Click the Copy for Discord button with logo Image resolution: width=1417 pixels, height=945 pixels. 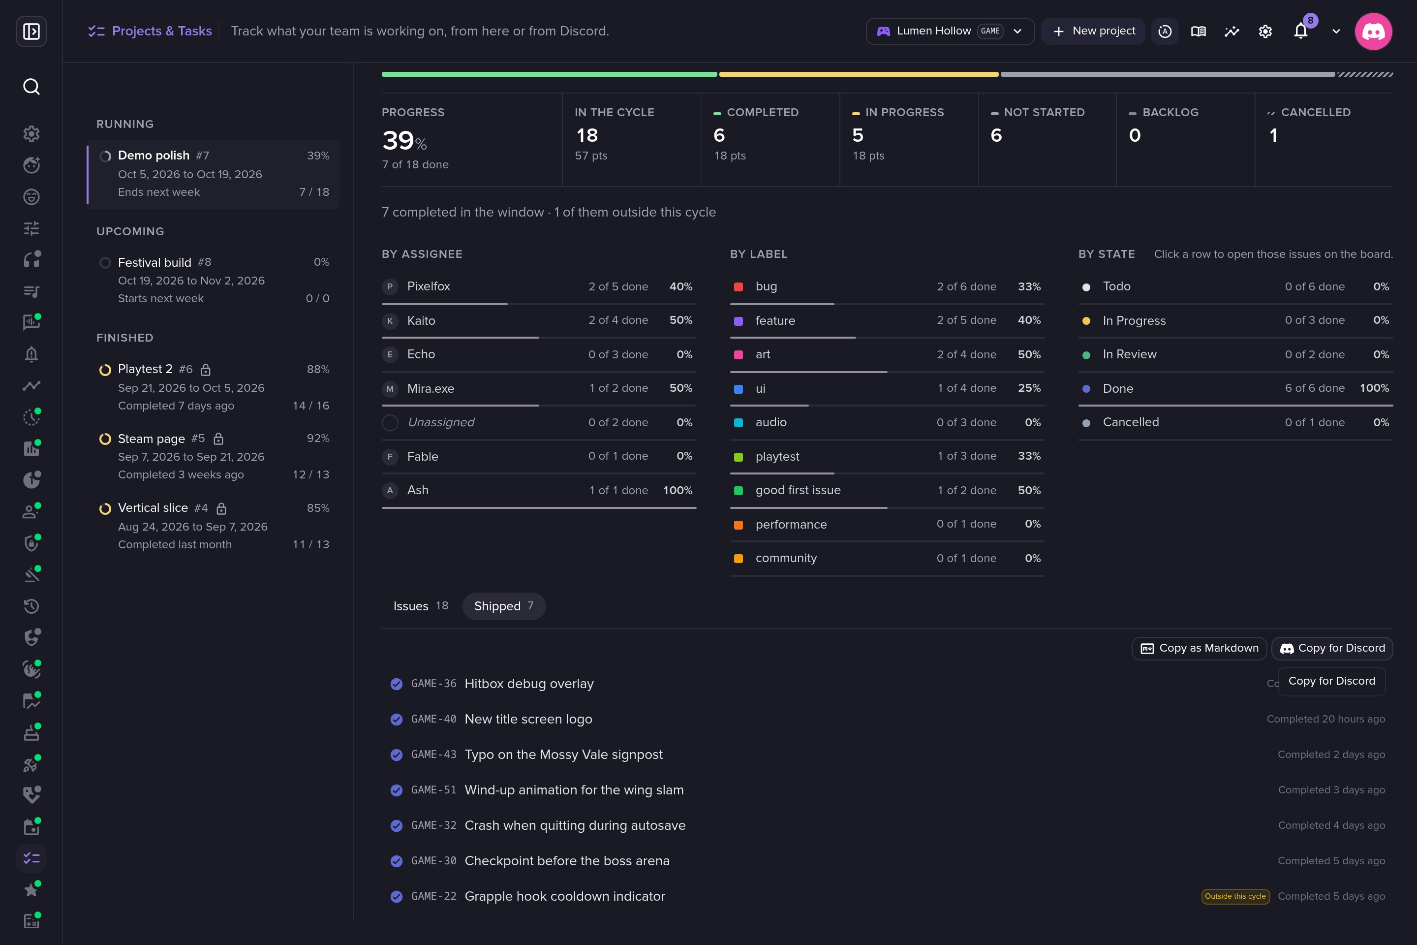click(x=1332, y=648)
